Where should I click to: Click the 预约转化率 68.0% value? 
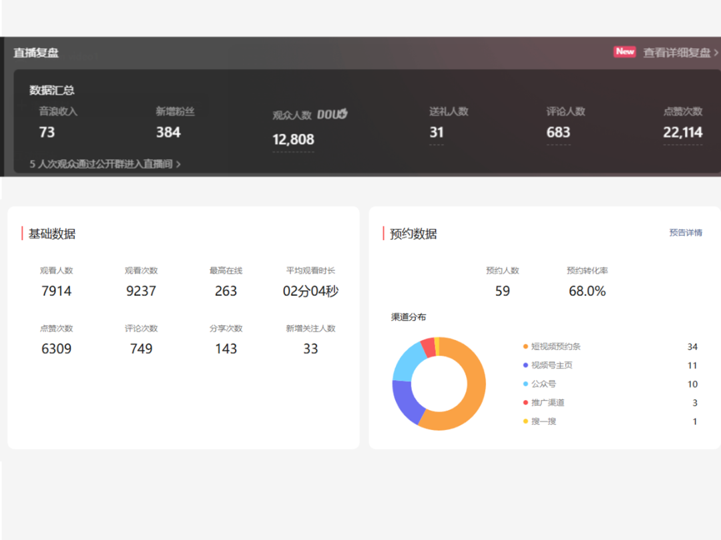(x=587, y=291)
